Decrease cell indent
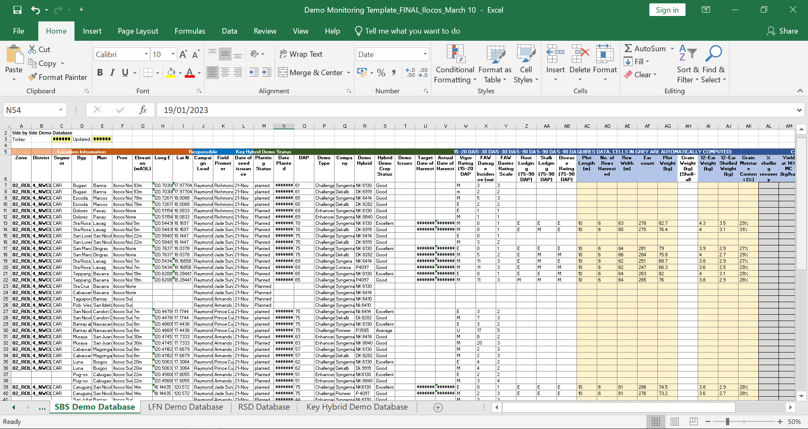 tap(254, 72)
